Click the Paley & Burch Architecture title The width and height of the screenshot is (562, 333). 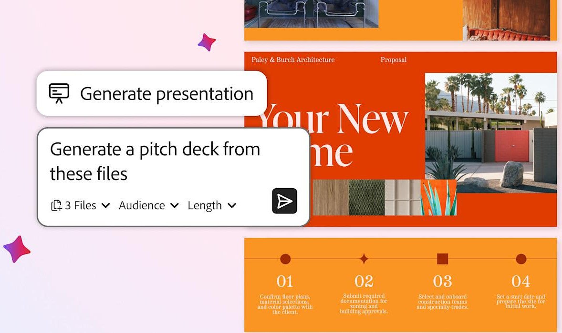pyautogui.click(x=293, y=60)
